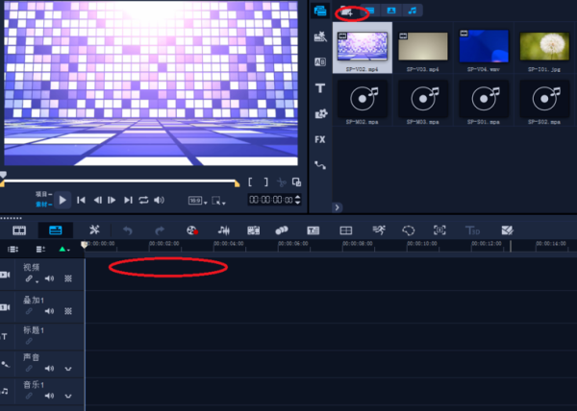Select the SP-V03.mp4 thumbnail
Viewport: 577px width, 411px height.
coord(423,48)
